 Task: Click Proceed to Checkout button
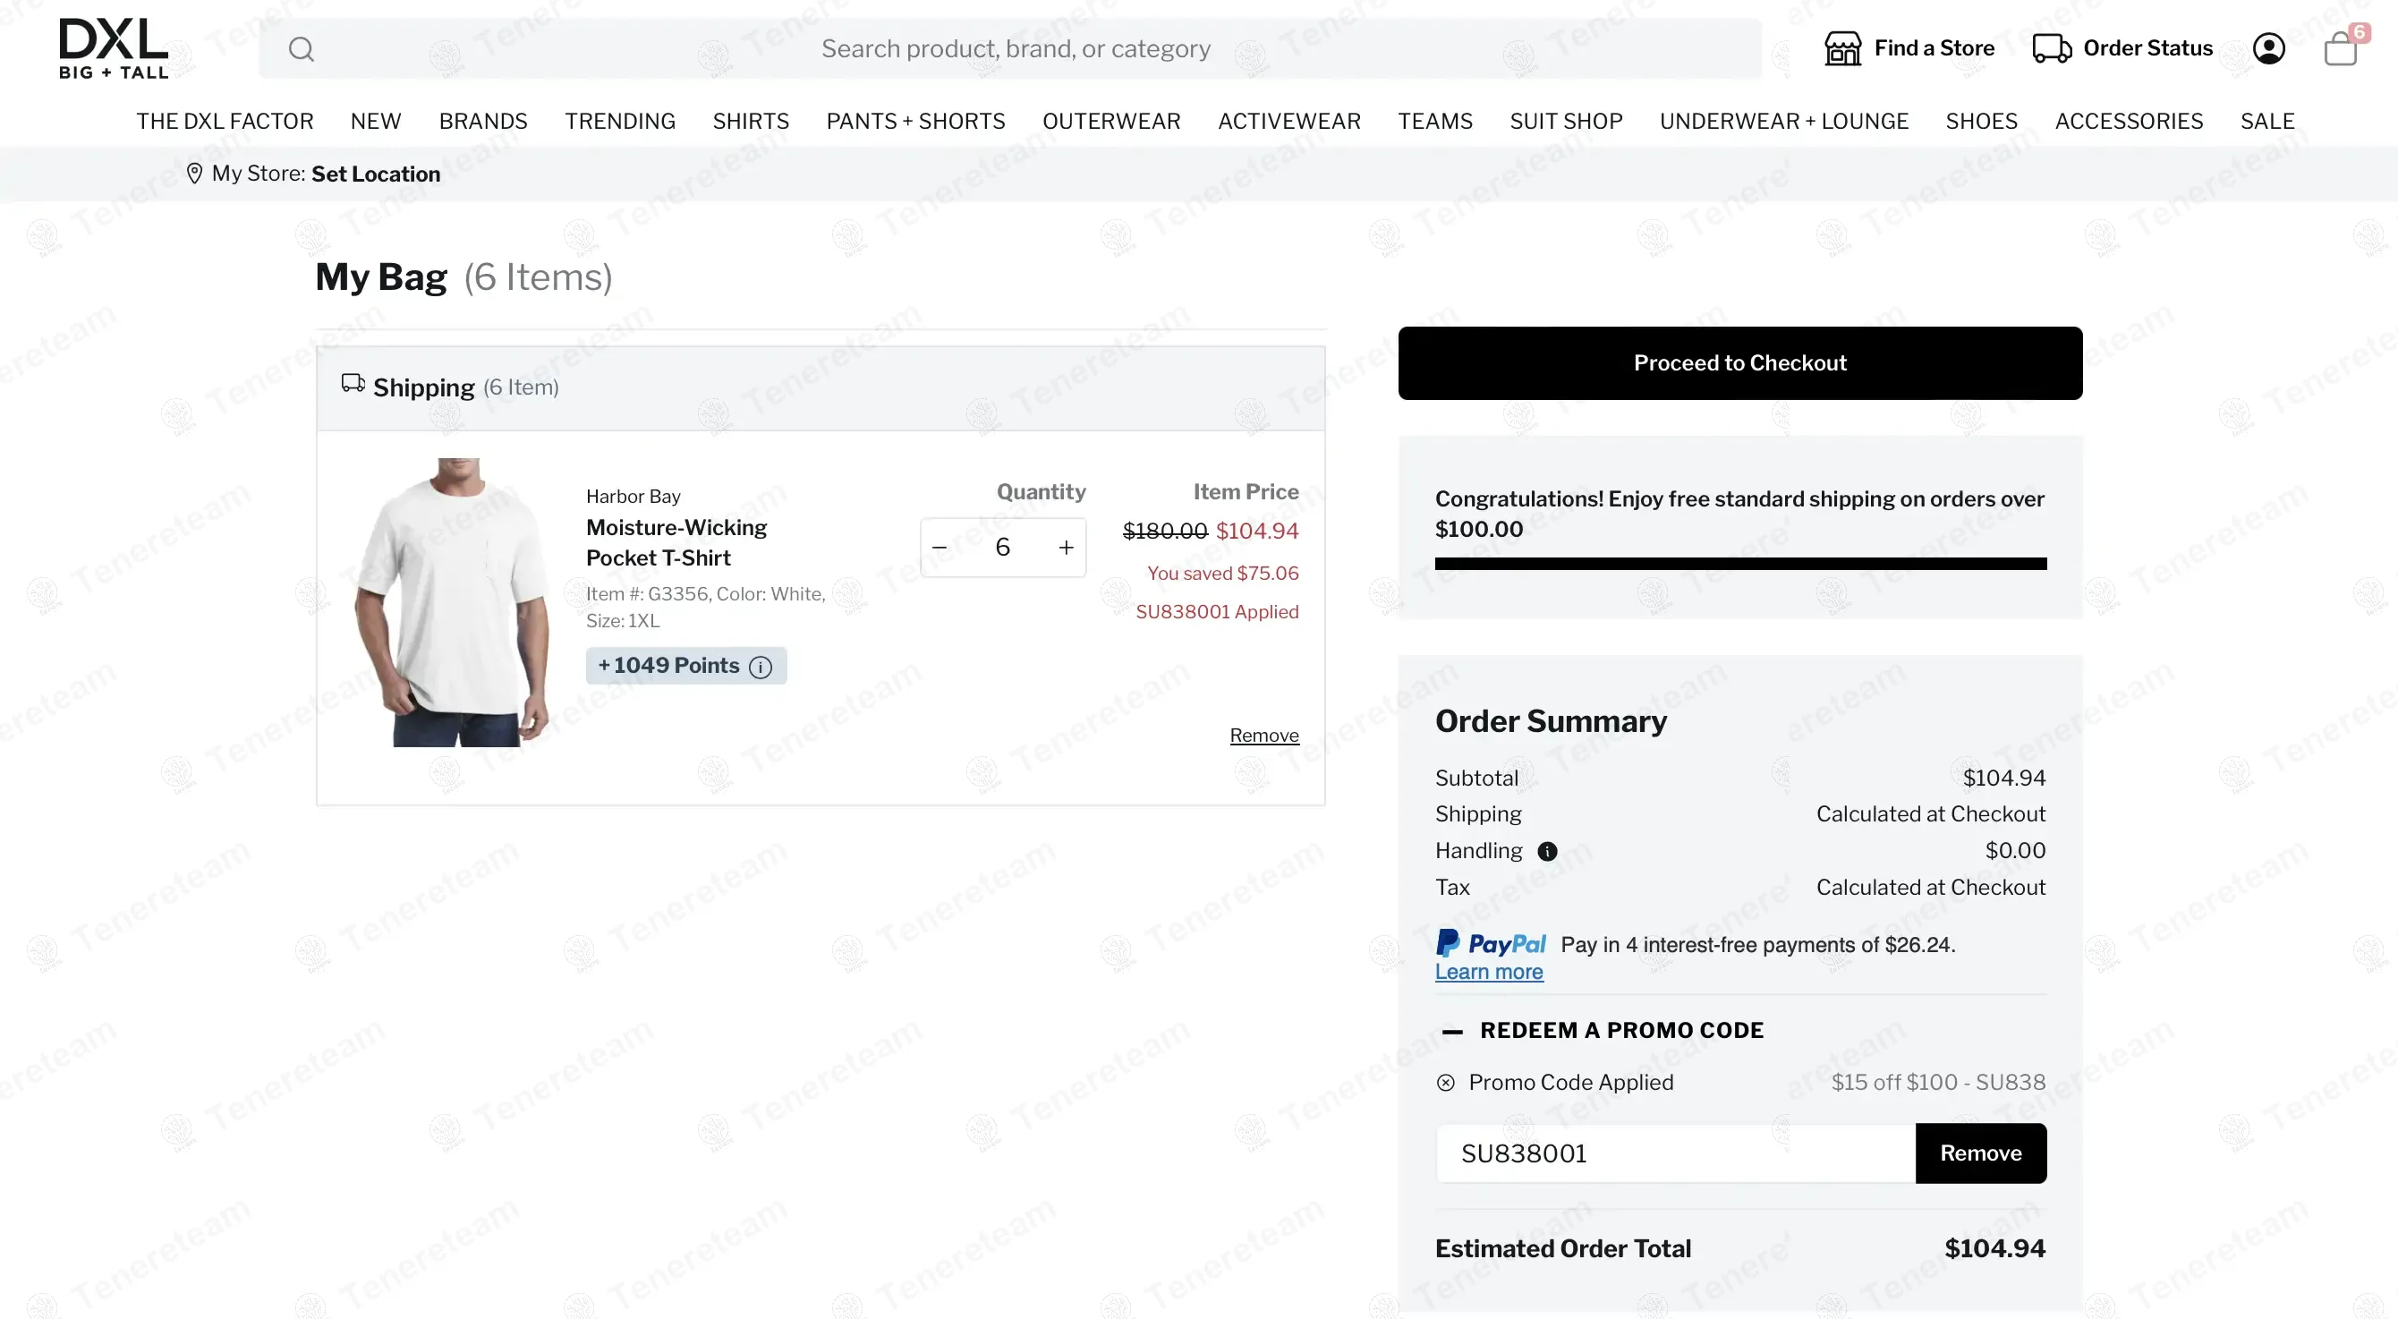pyautogui.click(x=1739, y=363)
